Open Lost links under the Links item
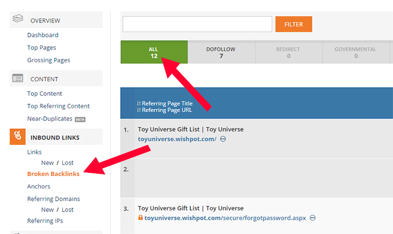 click(68, 163)
